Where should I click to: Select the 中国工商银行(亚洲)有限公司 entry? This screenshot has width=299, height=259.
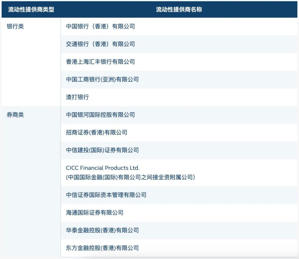coord(179,80)
